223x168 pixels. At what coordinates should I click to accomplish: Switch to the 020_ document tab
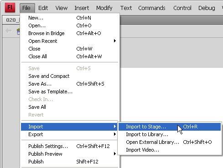tap(11, 20)
